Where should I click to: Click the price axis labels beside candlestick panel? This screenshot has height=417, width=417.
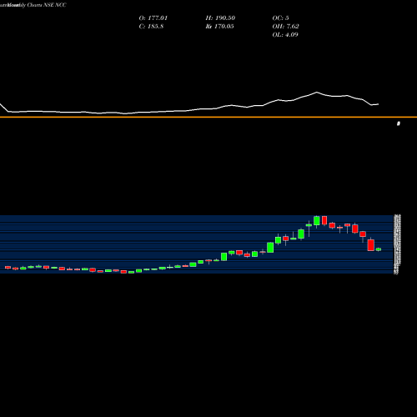tap(398, 244)
